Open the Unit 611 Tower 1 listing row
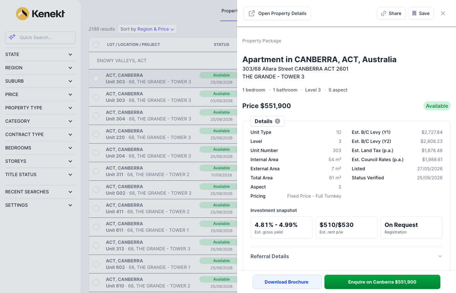Viewport: 456px width, 293px height. tap(163, 227)
